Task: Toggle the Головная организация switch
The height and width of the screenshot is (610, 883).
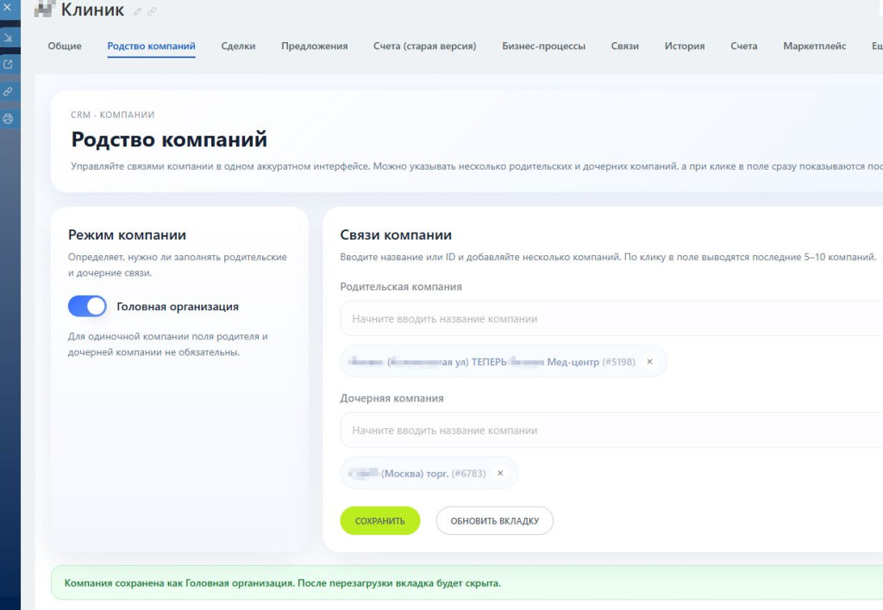Action: pos(87,306)
